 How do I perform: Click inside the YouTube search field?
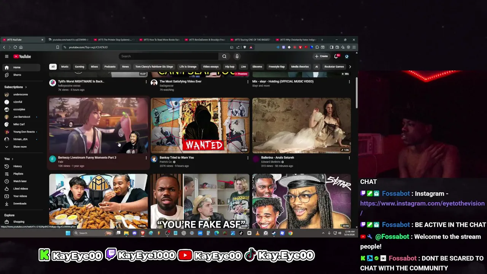[169, 56]
